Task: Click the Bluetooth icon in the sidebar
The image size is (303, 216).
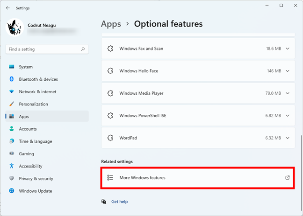Action: 12,79
